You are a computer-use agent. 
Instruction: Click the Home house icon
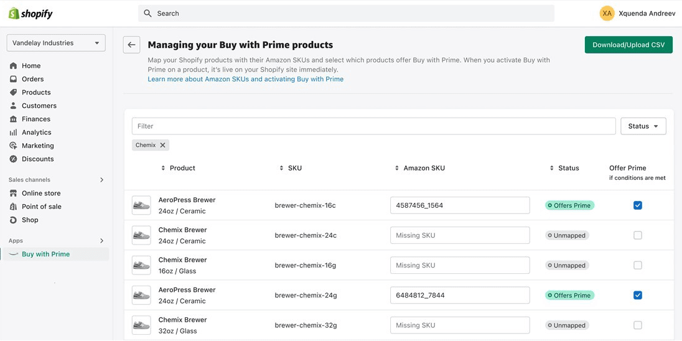[14, 66]
